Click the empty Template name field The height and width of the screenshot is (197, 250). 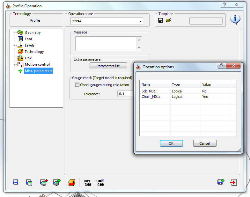tap(206, 21)
